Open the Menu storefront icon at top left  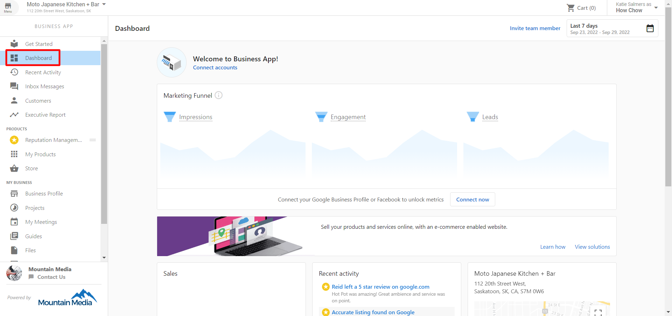tap(8, 7)
